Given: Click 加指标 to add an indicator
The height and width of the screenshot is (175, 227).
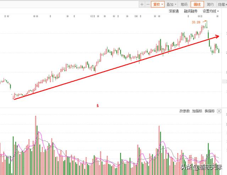Looking at the screenshot, I should point(197,111).
